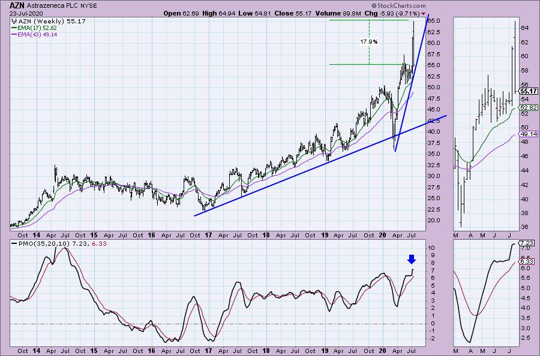Image resolution: width=540 pixels, height=356 pixels.
Task: Click the 'Chg -5.93 (-9.71%)' header value
Action: [x=392, y=13]
